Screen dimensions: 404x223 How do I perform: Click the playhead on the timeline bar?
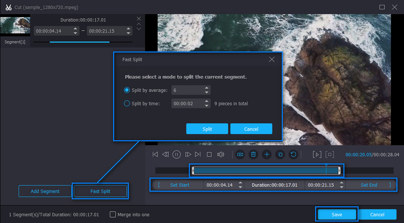click(326, 170)
